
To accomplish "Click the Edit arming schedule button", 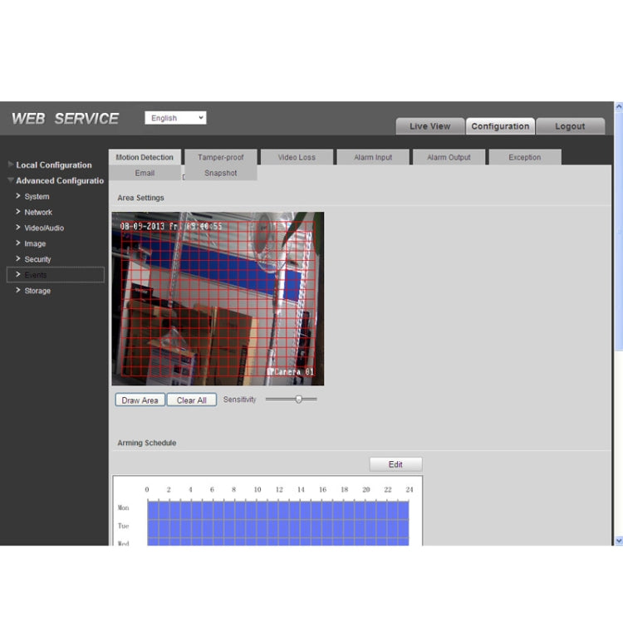I will coord(395,464).
